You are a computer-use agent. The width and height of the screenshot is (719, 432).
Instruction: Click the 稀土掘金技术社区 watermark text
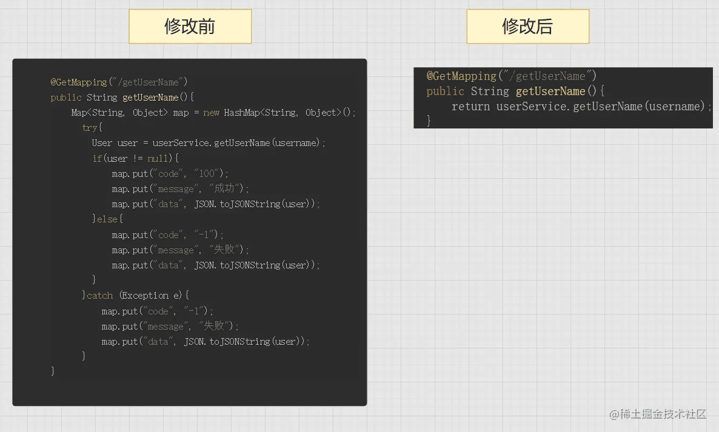(x=658, y=414)
